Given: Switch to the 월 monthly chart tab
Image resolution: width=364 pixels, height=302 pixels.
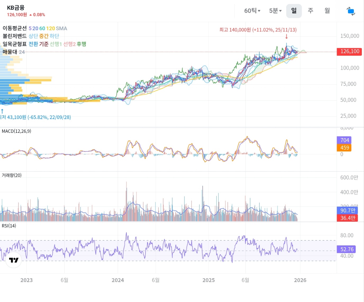Looking at the screenshot, I should 327,11.
